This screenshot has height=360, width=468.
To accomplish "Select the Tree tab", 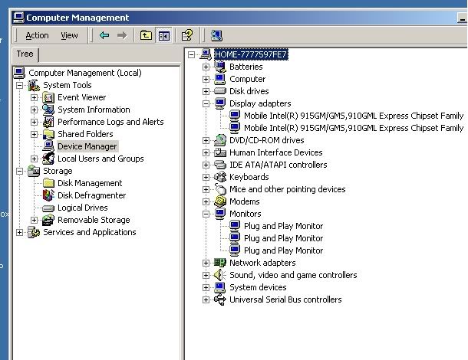I will (x=25, y=54).
